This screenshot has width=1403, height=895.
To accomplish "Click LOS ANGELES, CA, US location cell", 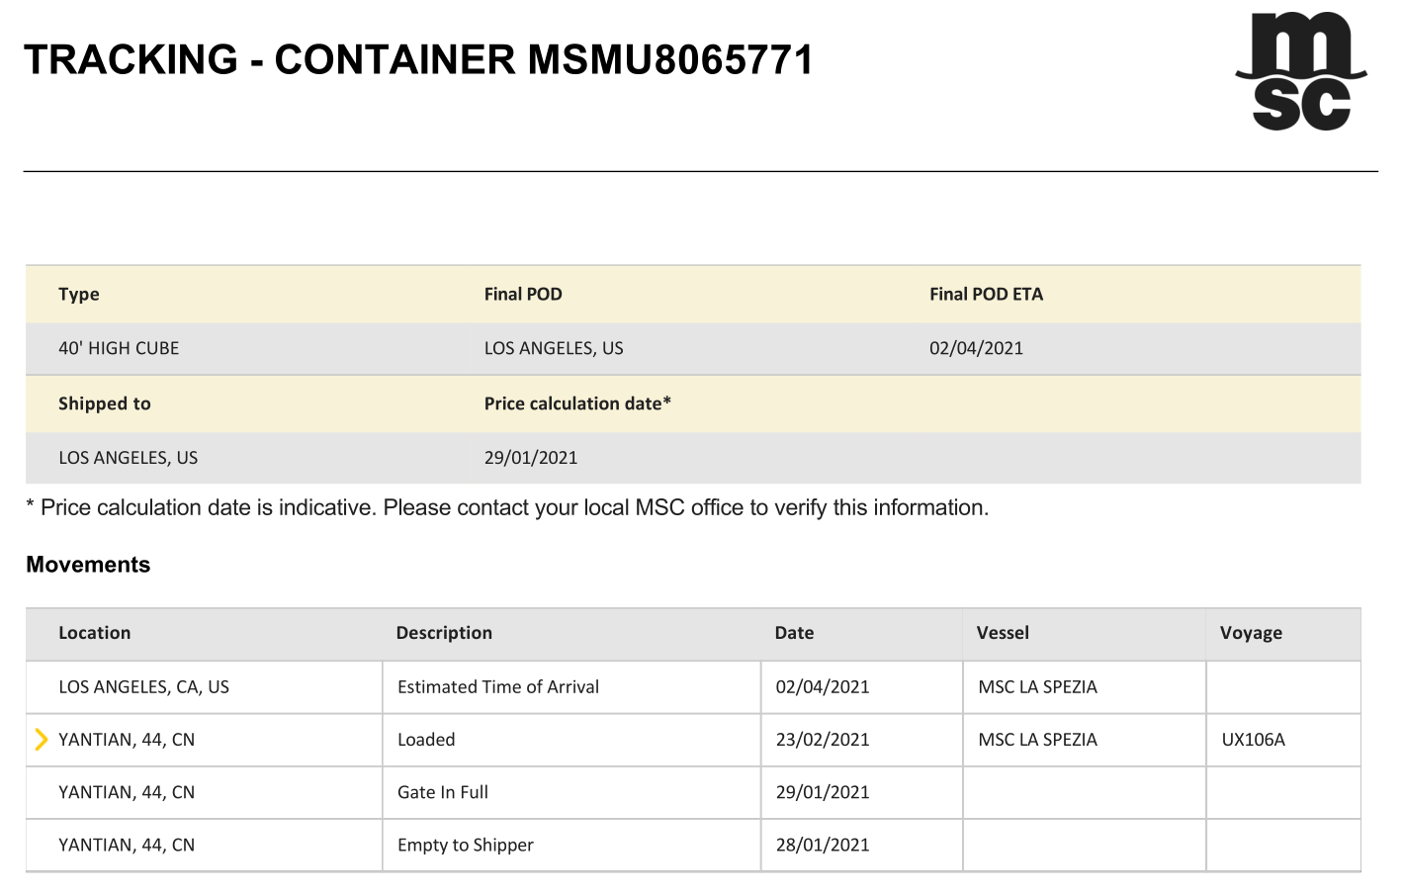I will click(x=143, y=687).
